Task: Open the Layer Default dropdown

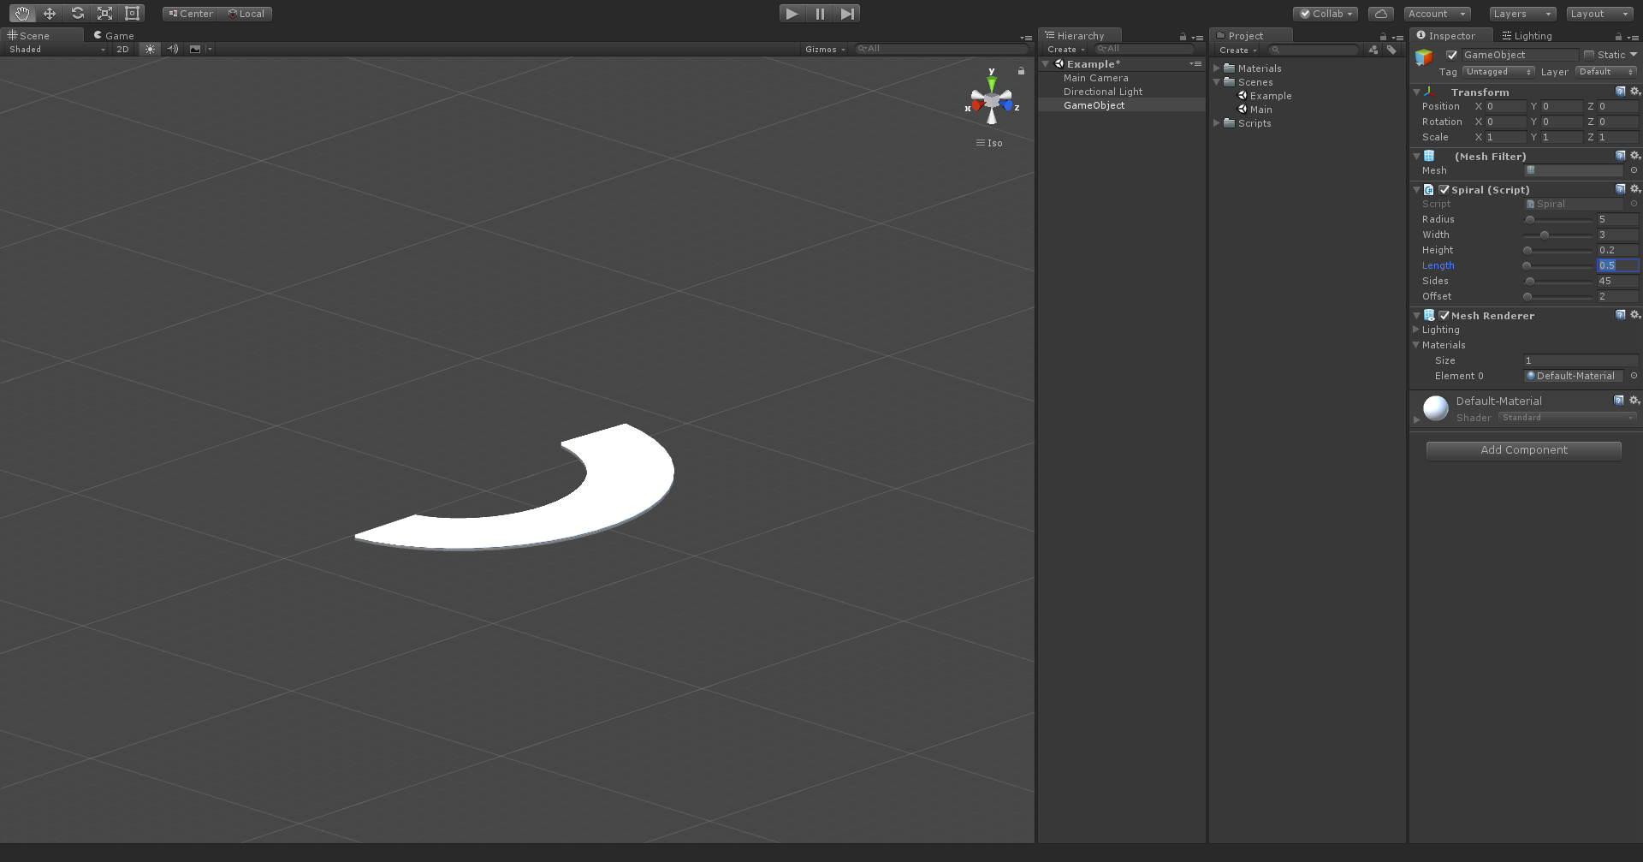Action: (x=1606, y=72)
